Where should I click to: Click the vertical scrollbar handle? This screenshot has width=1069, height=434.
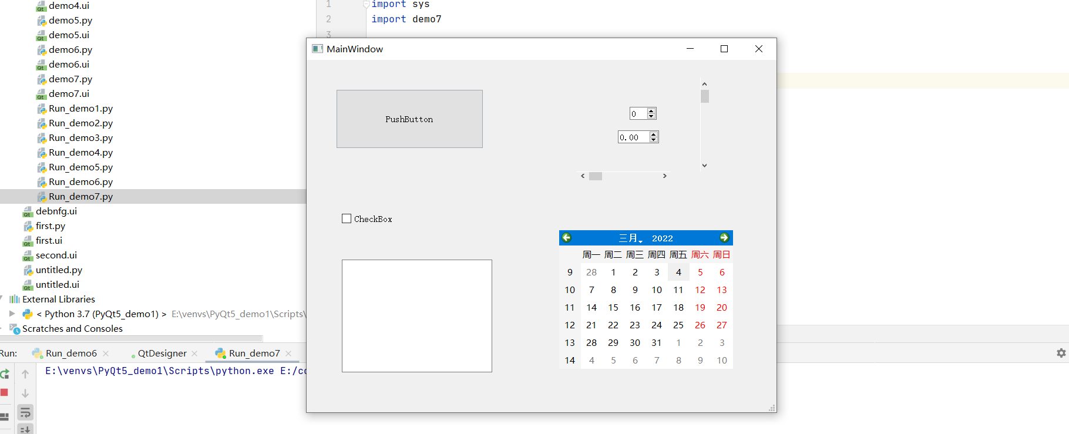pyautogui.click(x=705, y=96)
